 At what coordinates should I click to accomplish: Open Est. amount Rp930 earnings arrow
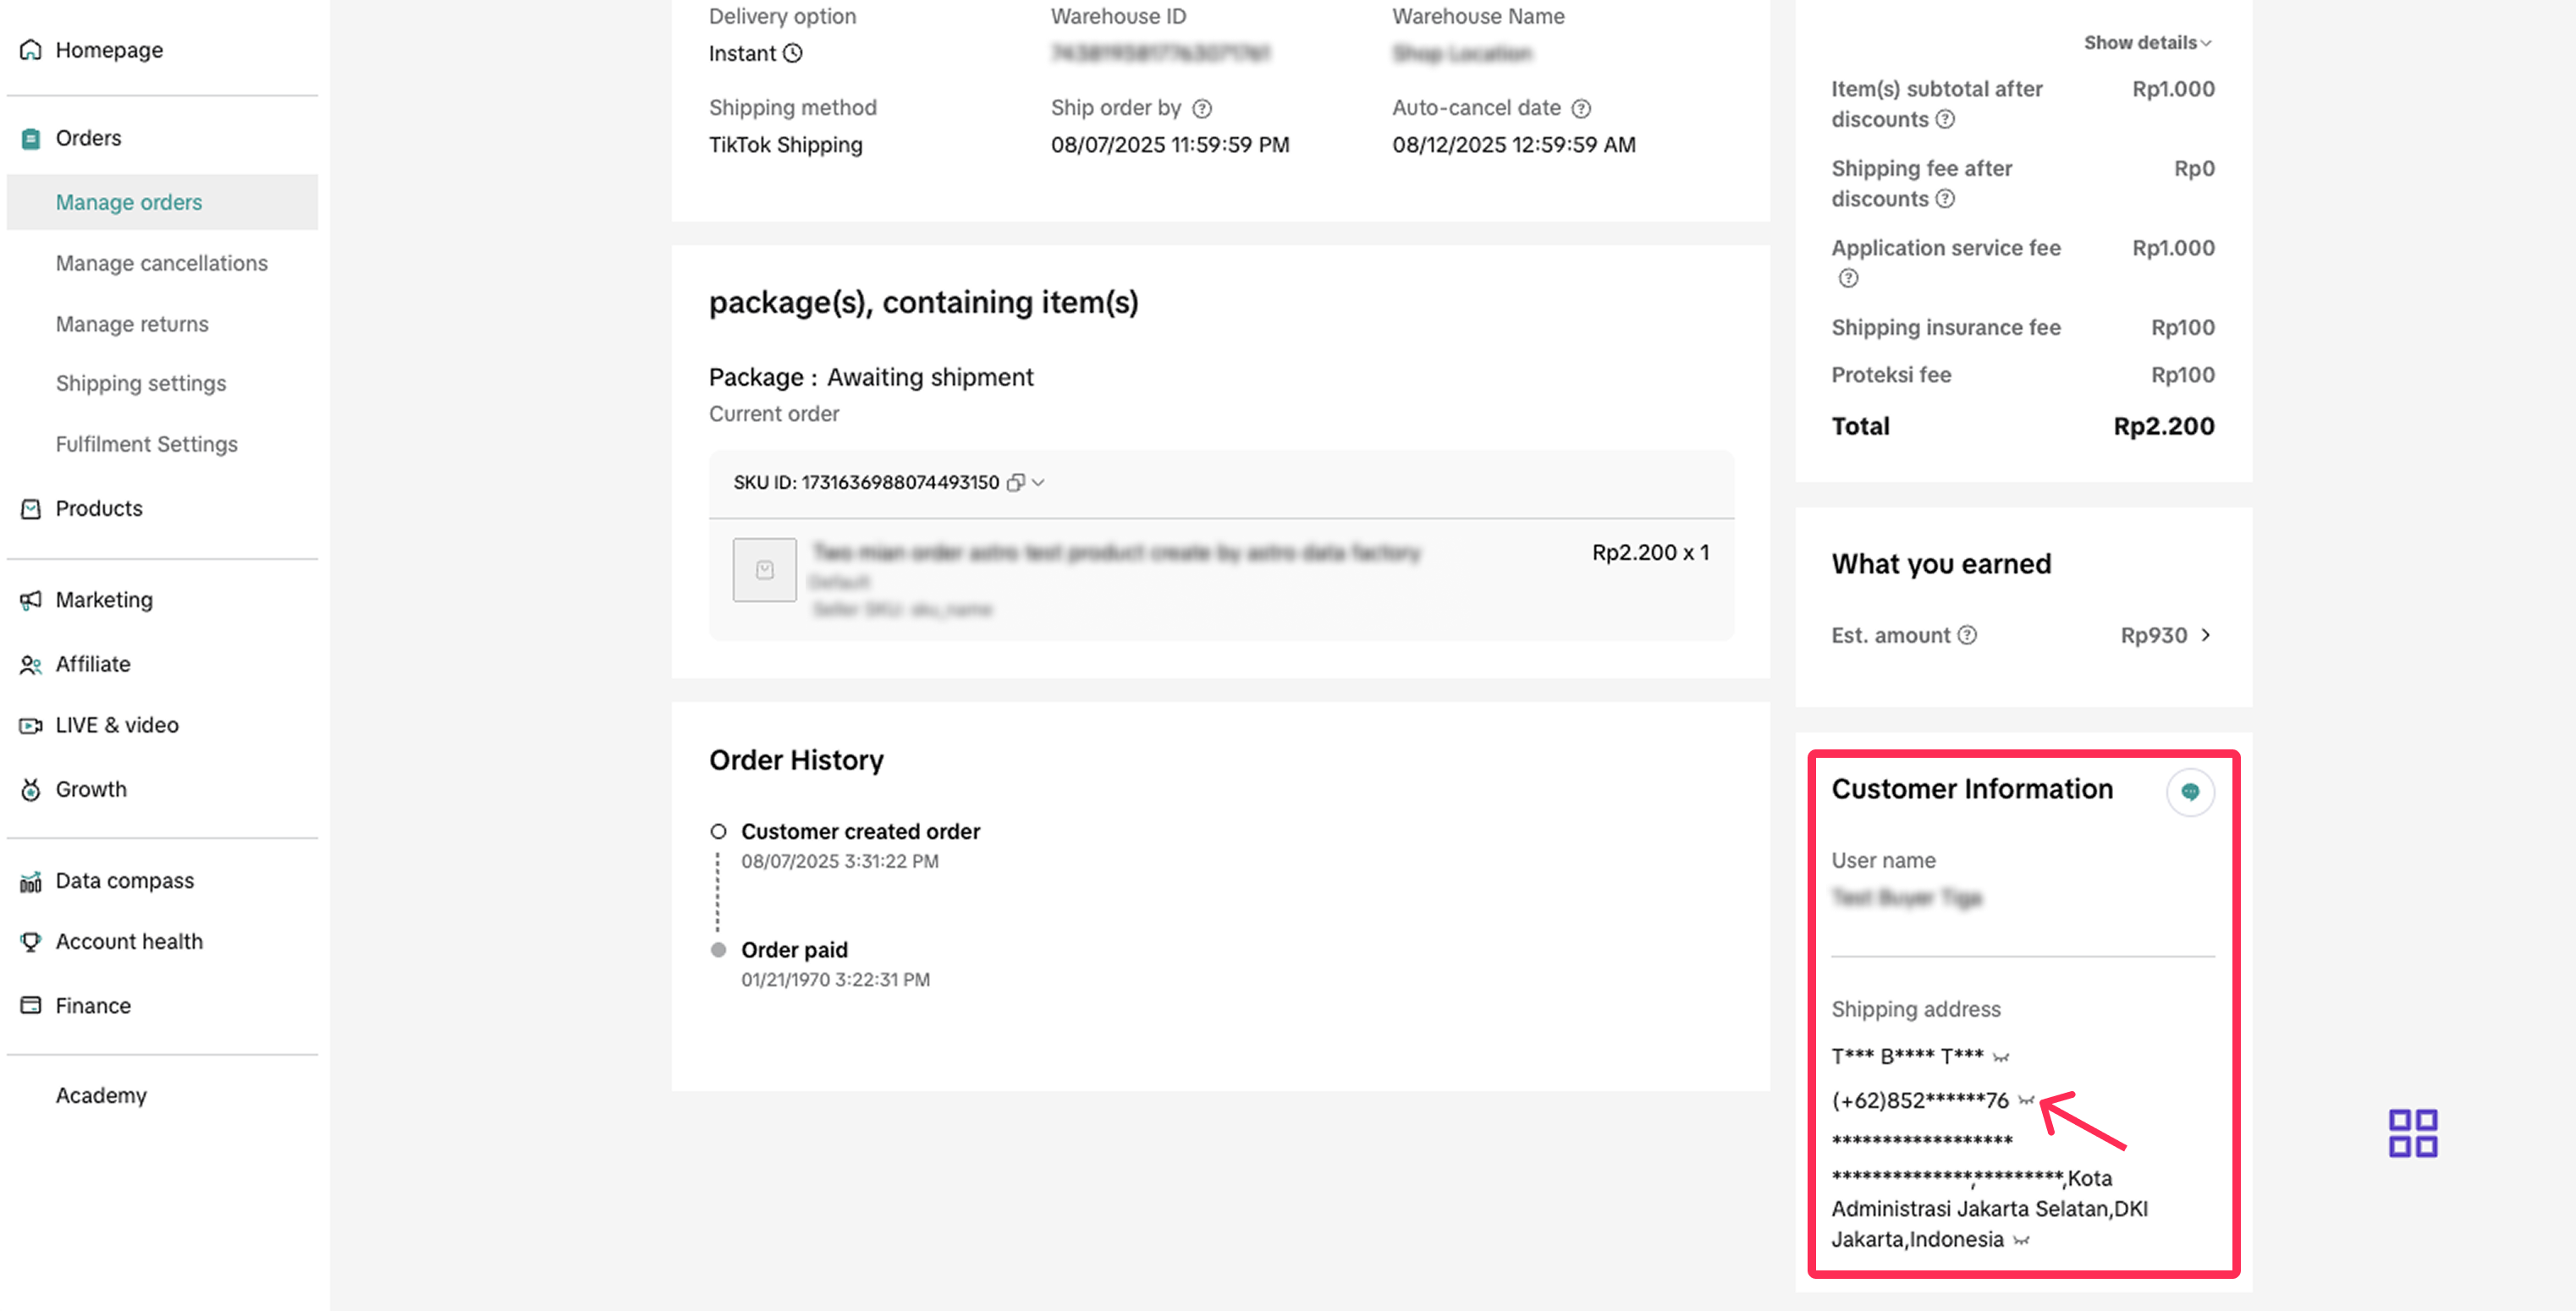point(2205,635)
